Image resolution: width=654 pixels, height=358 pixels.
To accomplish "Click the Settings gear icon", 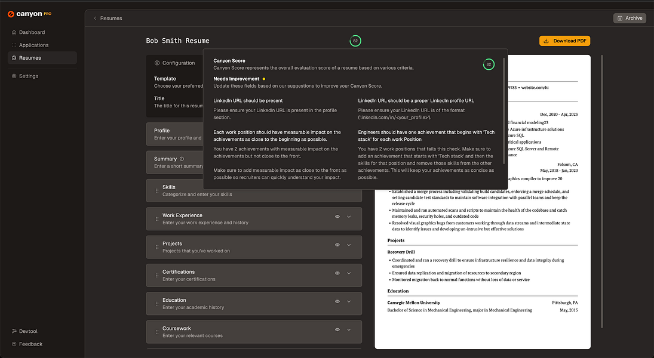I will click(x=14, y=76).
